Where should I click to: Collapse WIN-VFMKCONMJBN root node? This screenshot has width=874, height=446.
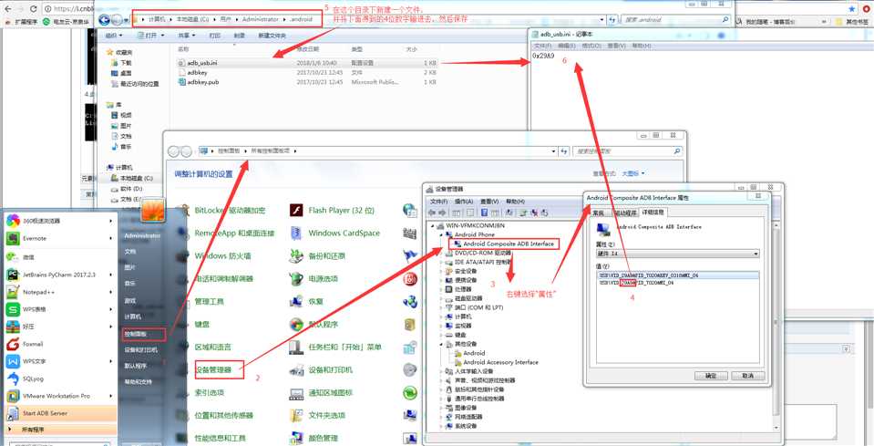[433, 226]
